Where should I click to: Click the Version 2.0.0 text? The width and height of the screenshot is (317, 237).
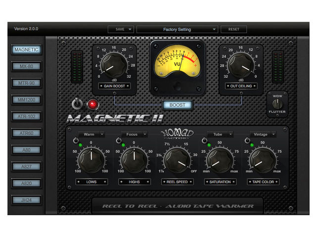[x=26, y=29]
